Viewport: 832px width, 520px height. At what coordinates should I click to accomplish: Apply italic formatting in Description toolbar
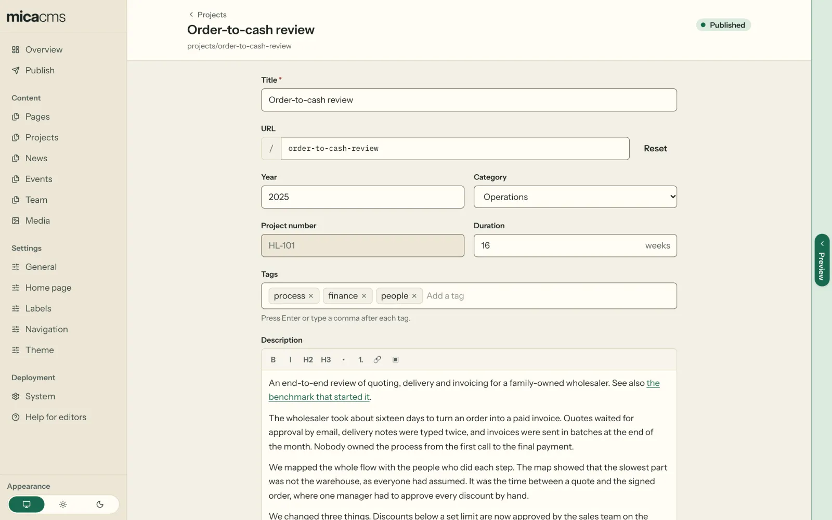point(290,359)
